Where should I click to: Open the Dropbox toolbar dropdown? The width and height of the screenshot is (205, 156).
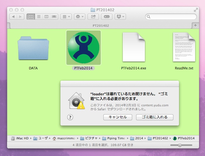[x=120, y=17]
